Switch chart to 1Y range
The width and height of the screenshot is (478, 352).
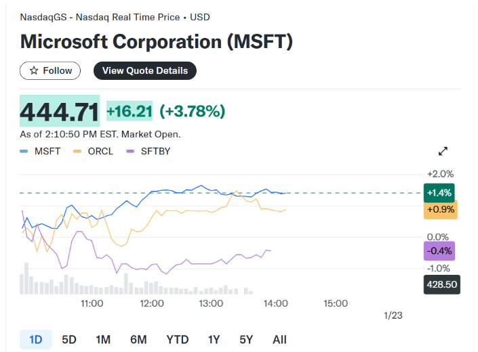214,339
